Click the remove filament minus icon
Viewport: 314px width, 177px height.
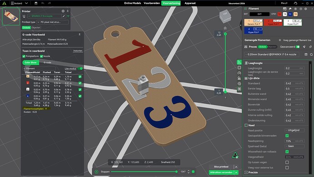(301, 9)
